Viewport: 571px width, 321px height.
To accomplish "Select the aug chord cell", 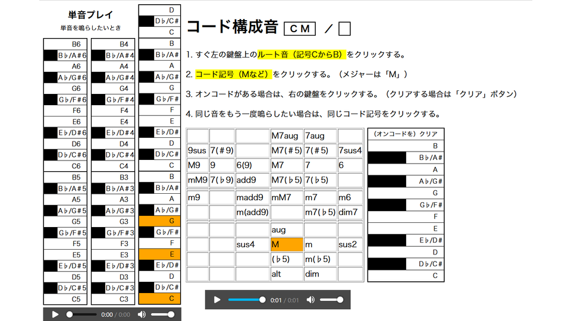I will (287, 229).
